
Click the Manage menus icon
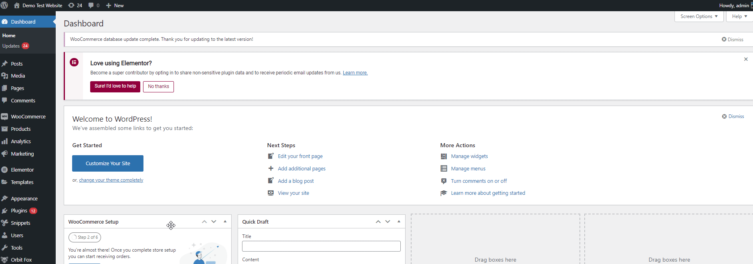(444, 168)
